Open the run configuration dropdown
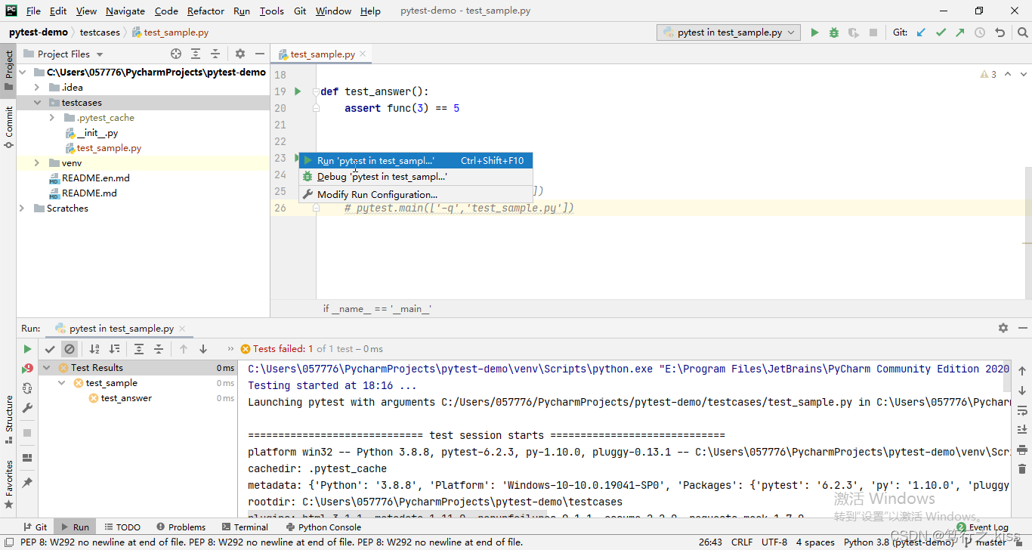This screenshot has width=1032, height=550. pos(729,32)
